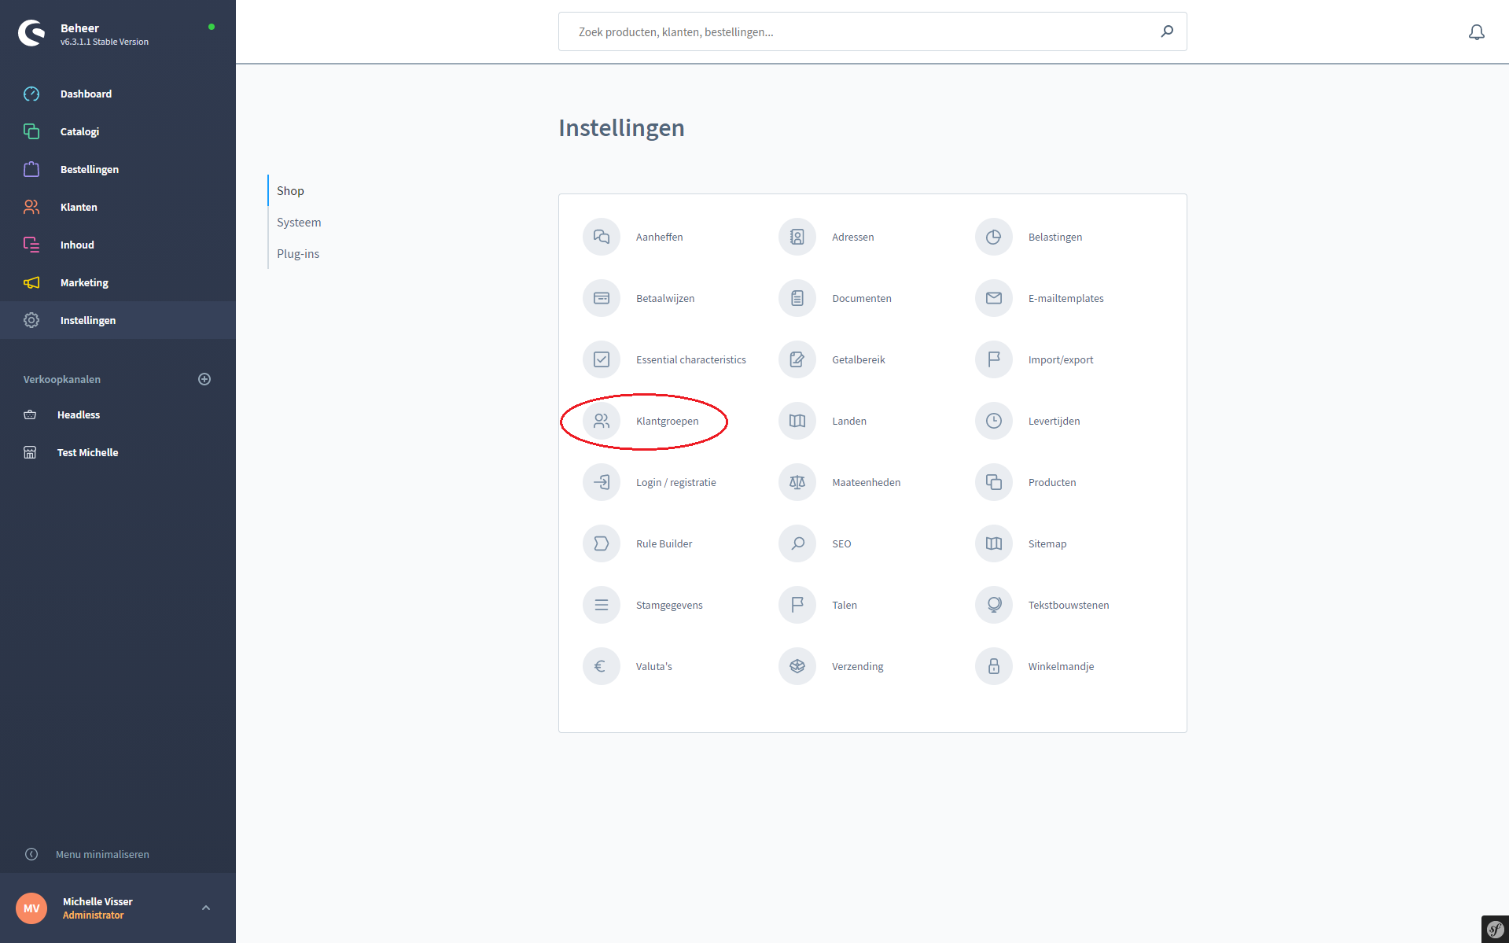1509x943 pixels.
Task: Open the Klantgroepen settings icon
Action: tap(602, 421)
